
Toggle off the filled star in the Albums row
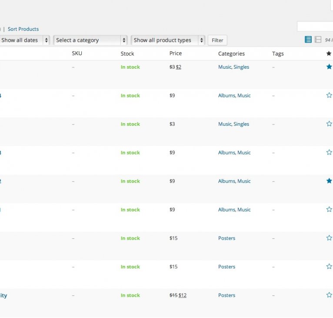pos(329,181)
